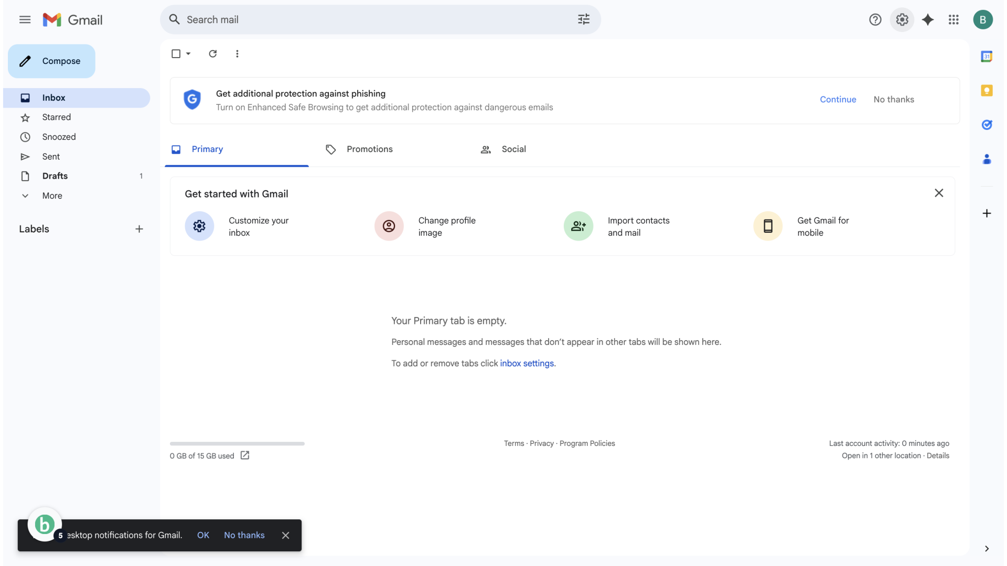This screenshot has width=1007, height=566.
Task: Open Google Keep side panel
Action: [987, 91]
